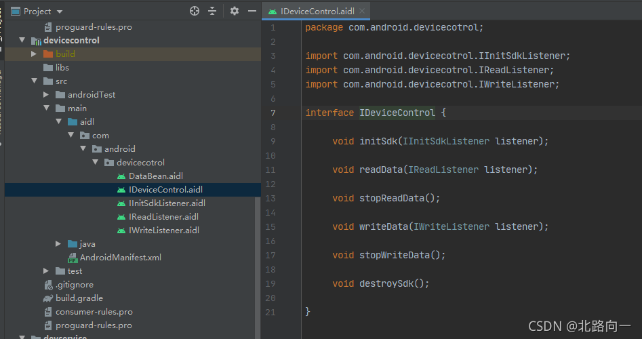This screenshot has height=339, width=642.
Task: Select the top proguard-rules.pro file under devicecontrol module
Action: 94,27
